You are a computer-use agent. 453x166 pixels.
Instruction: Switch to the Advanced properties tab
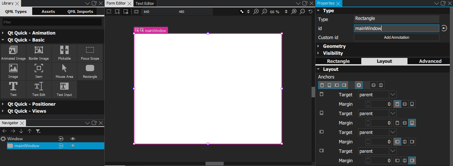coord(430,61)
